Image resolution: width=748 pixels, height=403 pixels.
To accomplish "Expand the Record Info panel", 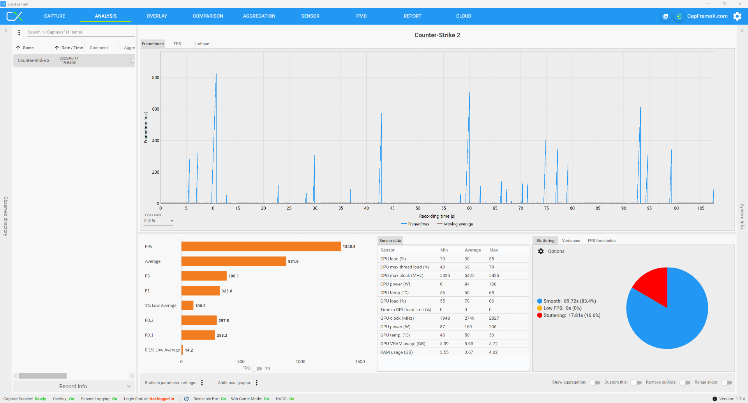I will tap(74, 386).
